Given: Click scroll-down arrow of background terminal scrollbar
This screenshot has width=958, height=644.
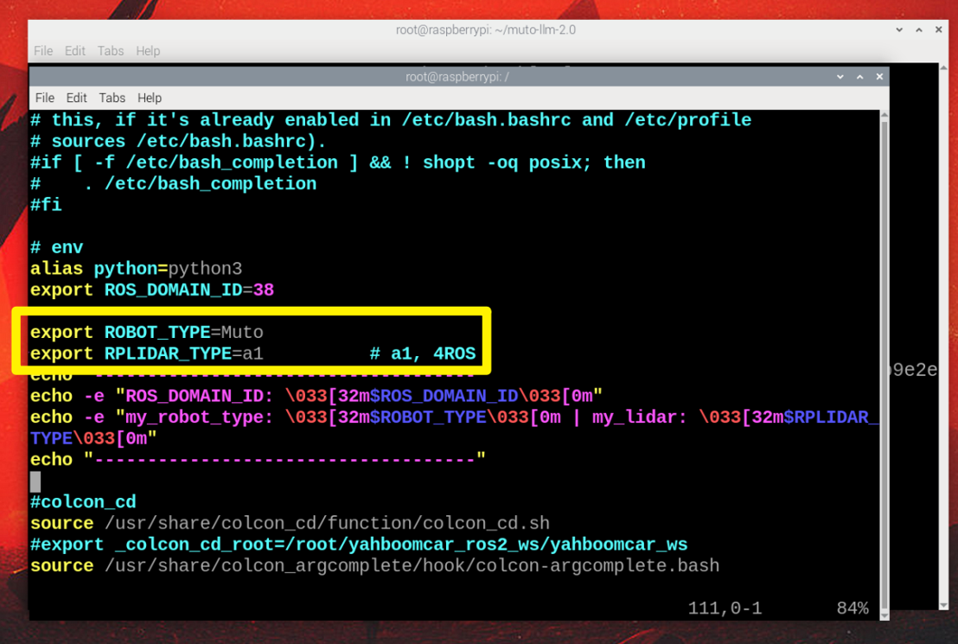Looking at the screenshot, I should pos(943,605).
